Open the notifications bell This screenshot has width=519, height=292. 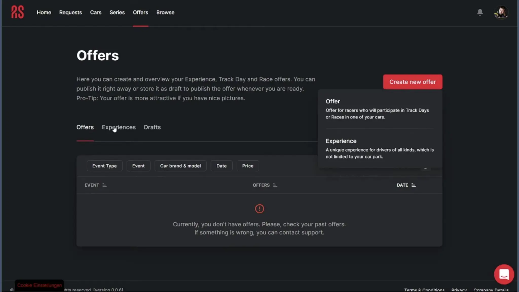(x=480, y=12)
